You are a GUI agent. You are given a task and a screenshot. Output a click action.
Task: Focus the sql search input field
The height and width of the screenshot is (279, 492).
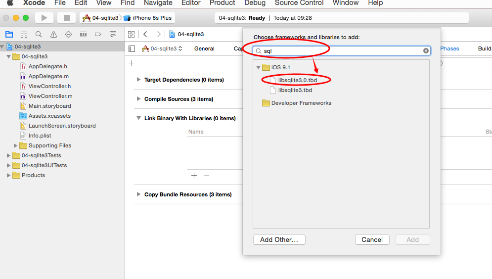pos(342,51)
